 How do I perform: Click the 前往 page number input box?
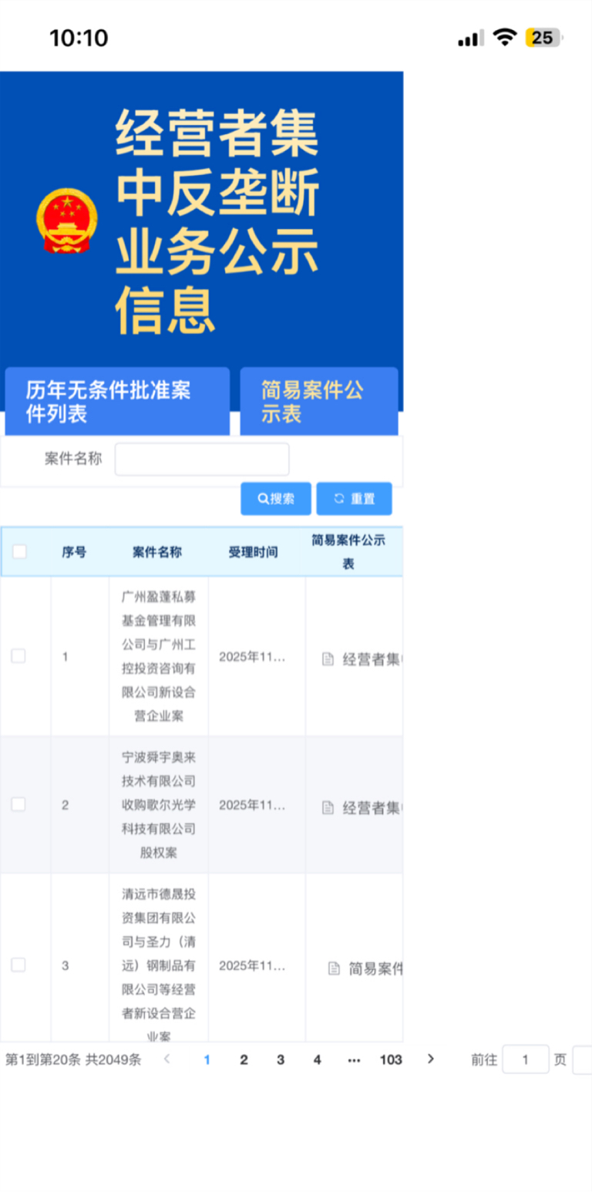point(526,1059)
